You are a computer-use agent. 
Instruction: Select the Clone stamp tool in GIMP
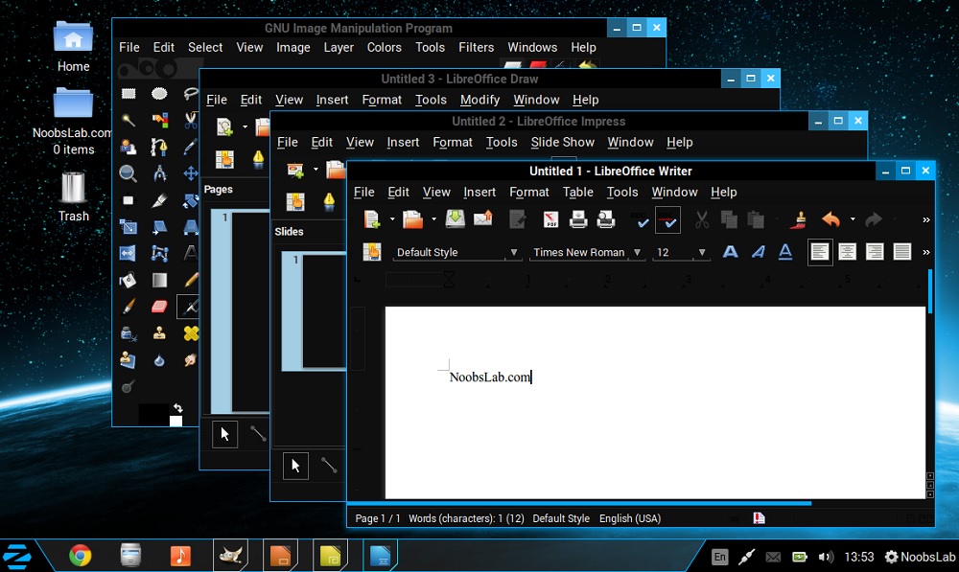(x=159, y=333)
